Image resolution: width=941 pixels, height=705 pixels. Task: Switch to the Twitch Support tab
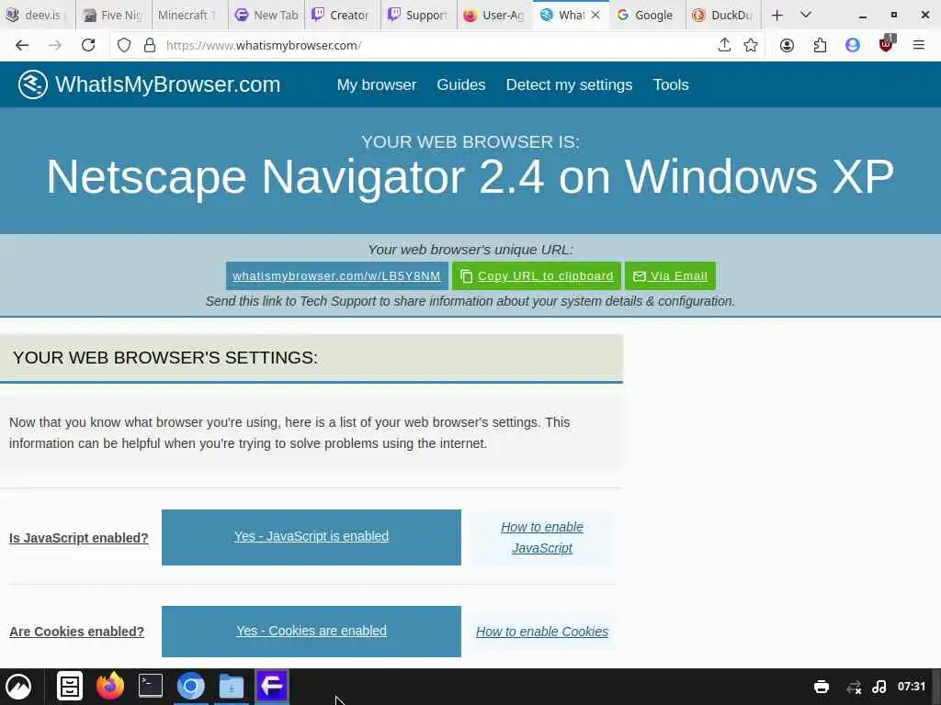pyautogui.click(x=418, y=15)
